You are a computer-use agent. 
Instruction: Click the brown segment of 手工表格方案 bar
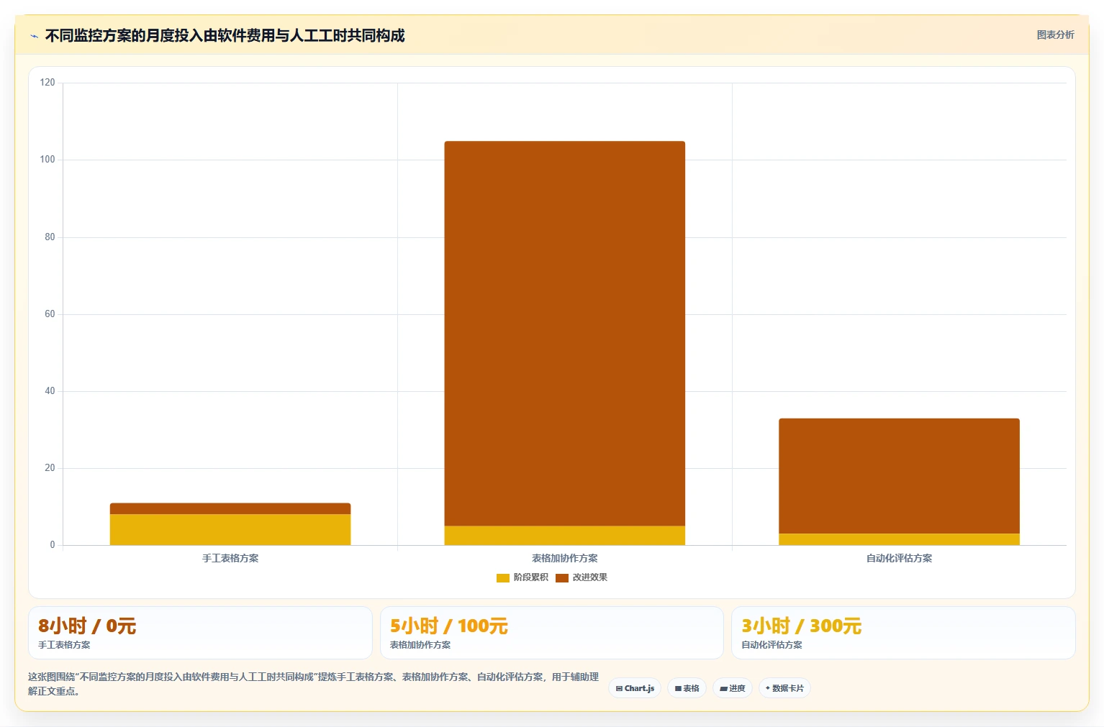click(230, 508)
